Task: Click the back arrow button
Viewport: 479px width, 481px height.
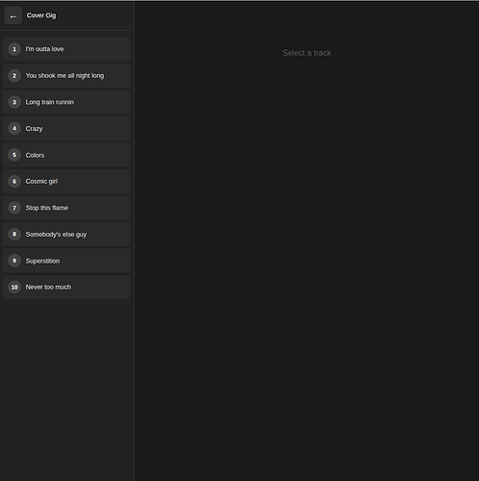Action: pos(13,15)
